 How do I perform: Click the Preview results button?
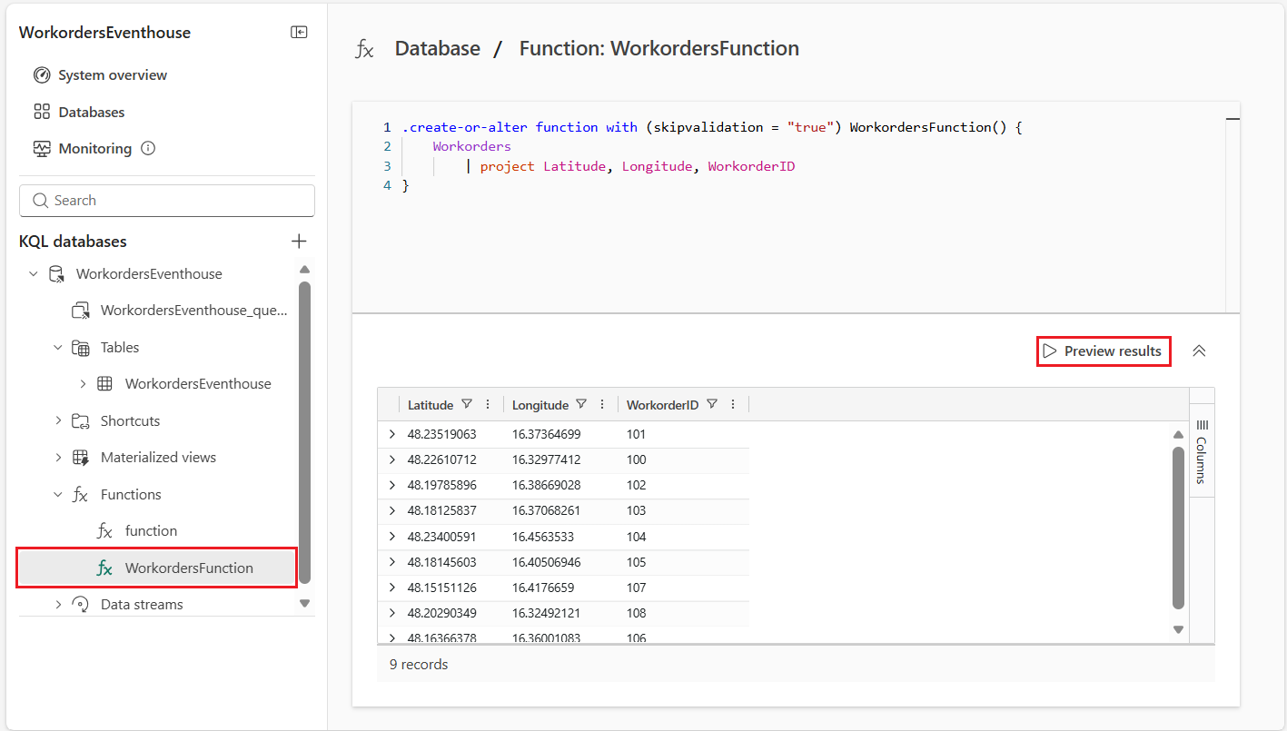pyautogui.click(x=1104, y=351)
